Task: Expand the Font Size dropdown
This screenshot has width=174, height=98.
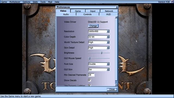Action: [108, 64]
